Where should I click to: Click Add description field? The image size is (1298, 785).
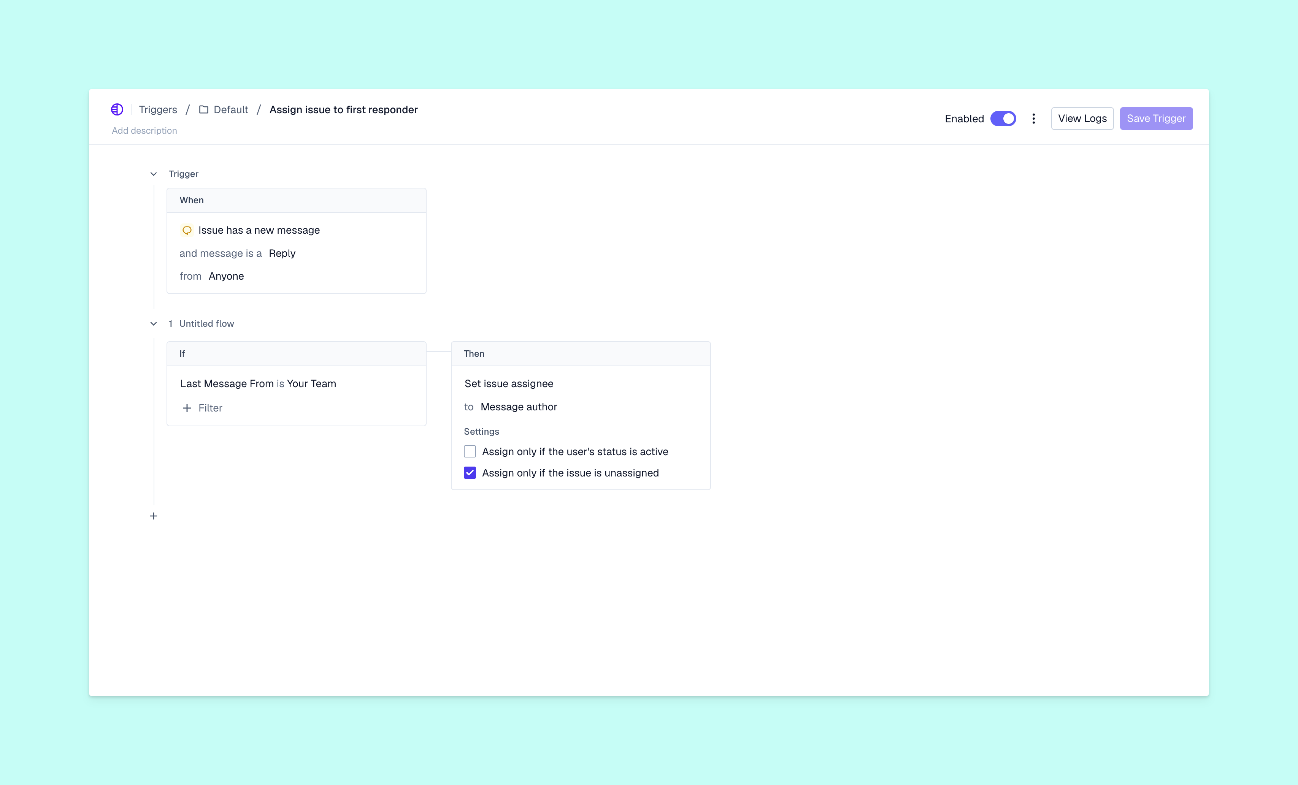[x=144, y=131]
